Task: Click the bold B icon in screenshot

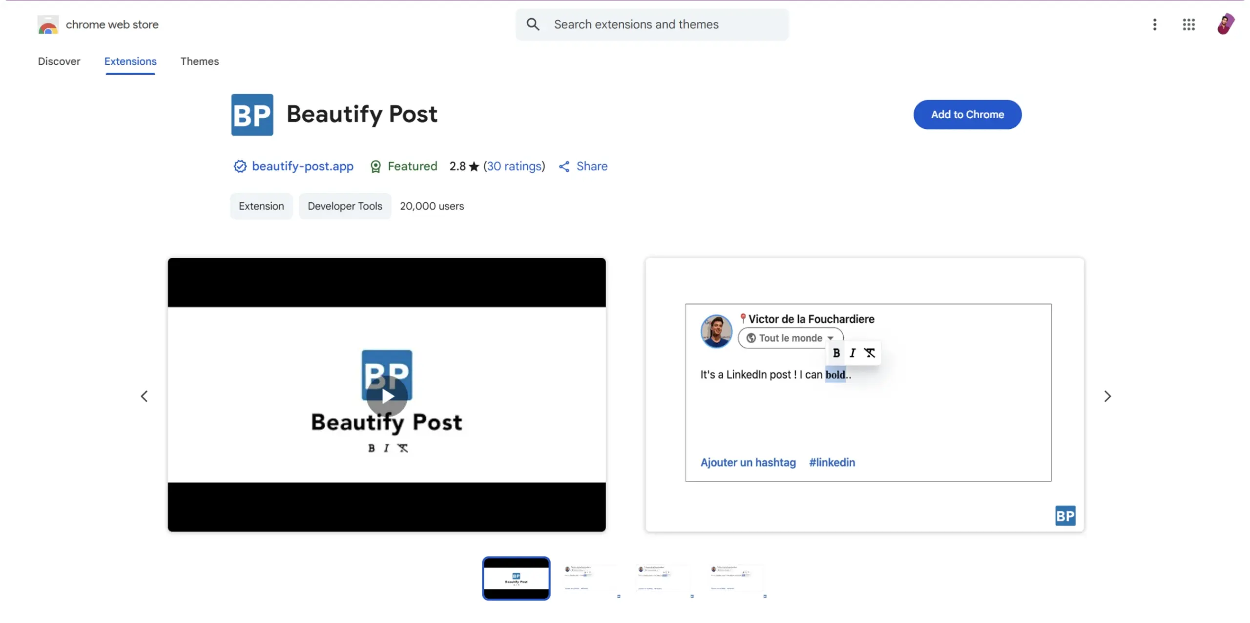Action: (x=836, y=353)
